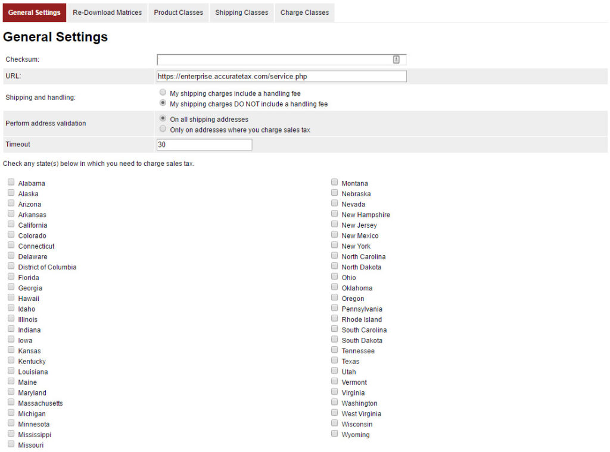Screen dimensions: 610x452
Task: Open the Product Classes tab
Action: pyautogui.click(x=178, y=12)
